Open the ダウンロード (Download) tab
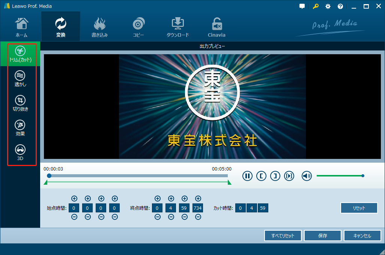 coord(177,27)
